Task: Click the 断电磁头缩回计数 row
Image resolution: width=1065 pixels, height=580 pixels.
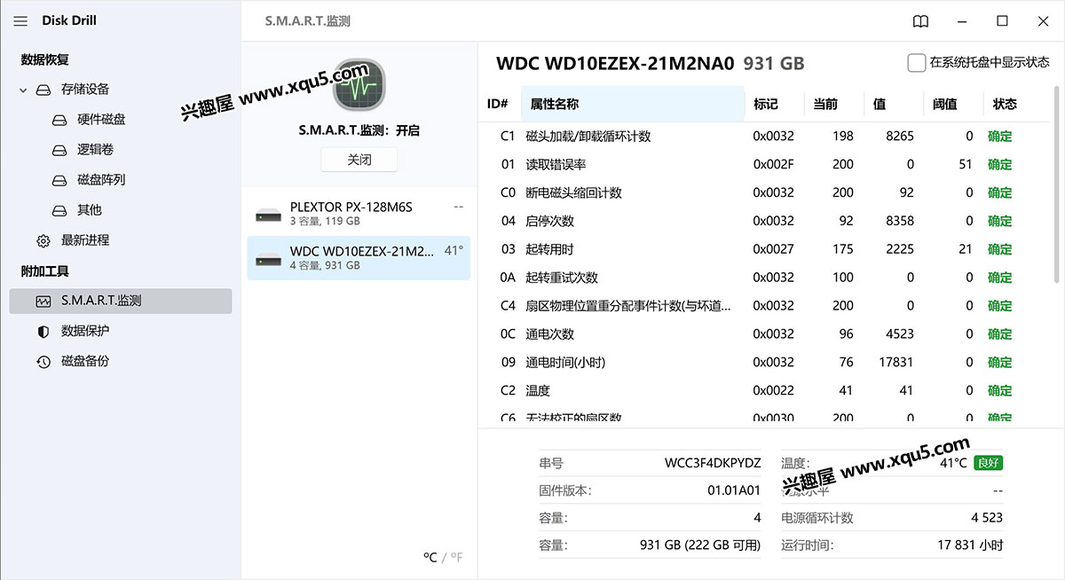Action: [763, 193]
